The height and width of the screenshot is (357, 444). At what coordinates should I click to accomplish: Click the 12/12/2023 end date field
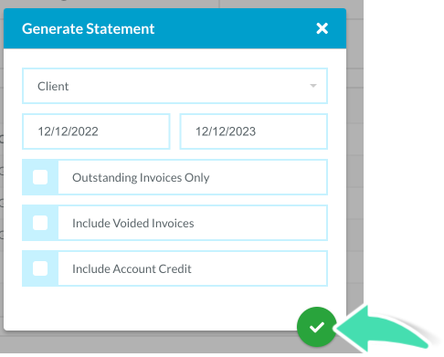pos(254,131)
